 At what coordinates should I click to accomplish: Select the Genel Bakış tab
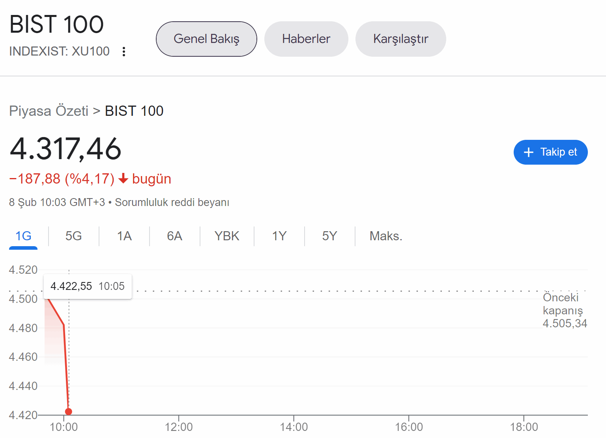pos(206,39)
